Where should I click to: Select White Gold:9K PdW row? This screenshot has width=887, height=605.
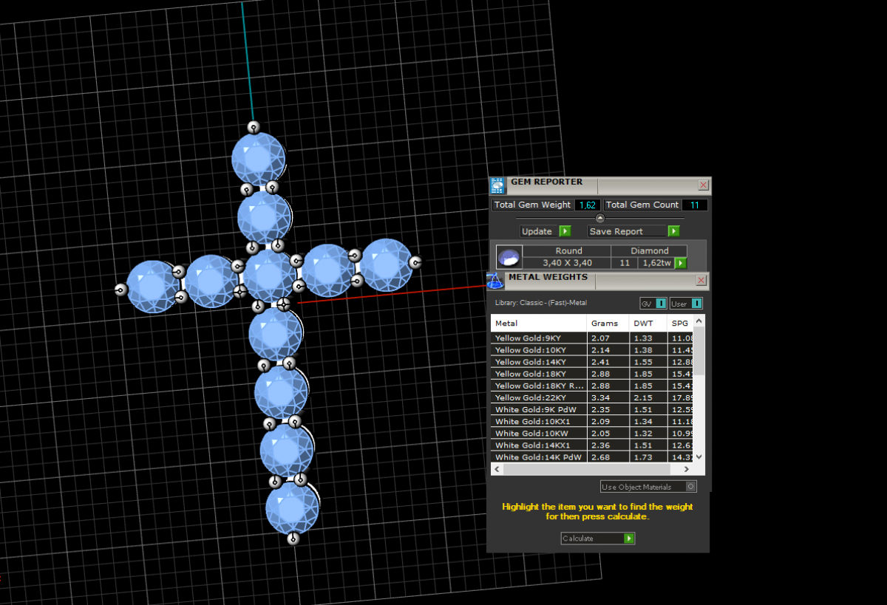pos(538,409)
